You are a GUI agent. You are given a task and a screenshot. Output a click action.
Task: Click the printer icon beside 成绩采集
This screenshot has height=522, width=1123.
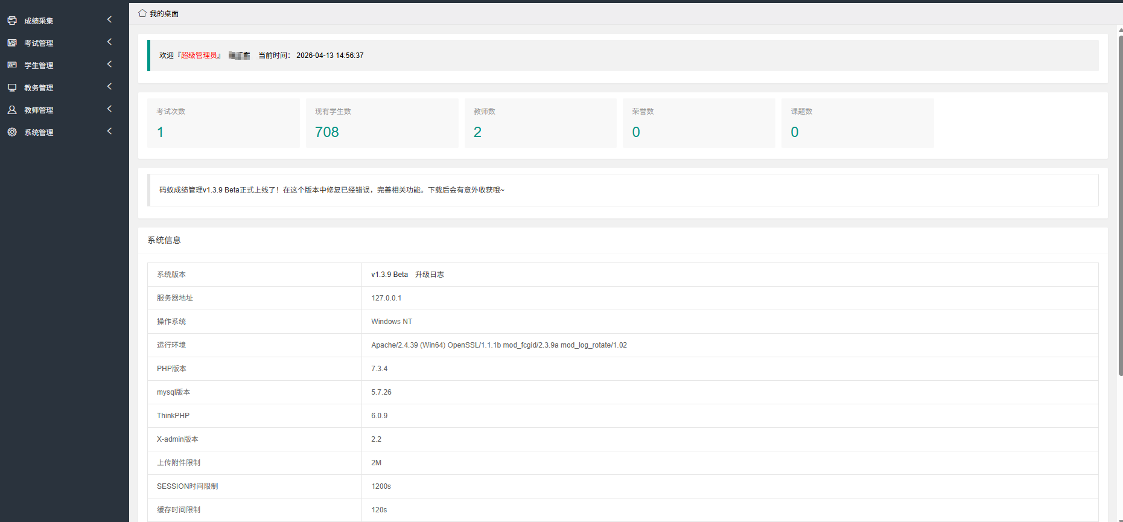(x=12, y=21)
